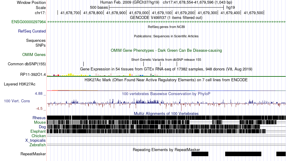Click OMIM Gene Phenotypes track title
286x161 pixels.
[166, 50]
